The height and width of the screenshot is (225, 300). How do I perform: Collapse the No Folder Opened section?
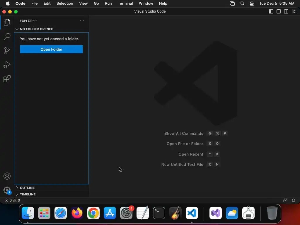[51, 29]
